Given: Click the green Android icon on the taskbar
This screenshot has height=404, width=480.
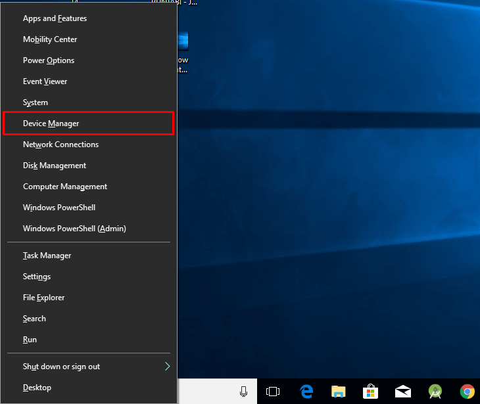Looking at the screenshot, I should [x=435, y=392].
